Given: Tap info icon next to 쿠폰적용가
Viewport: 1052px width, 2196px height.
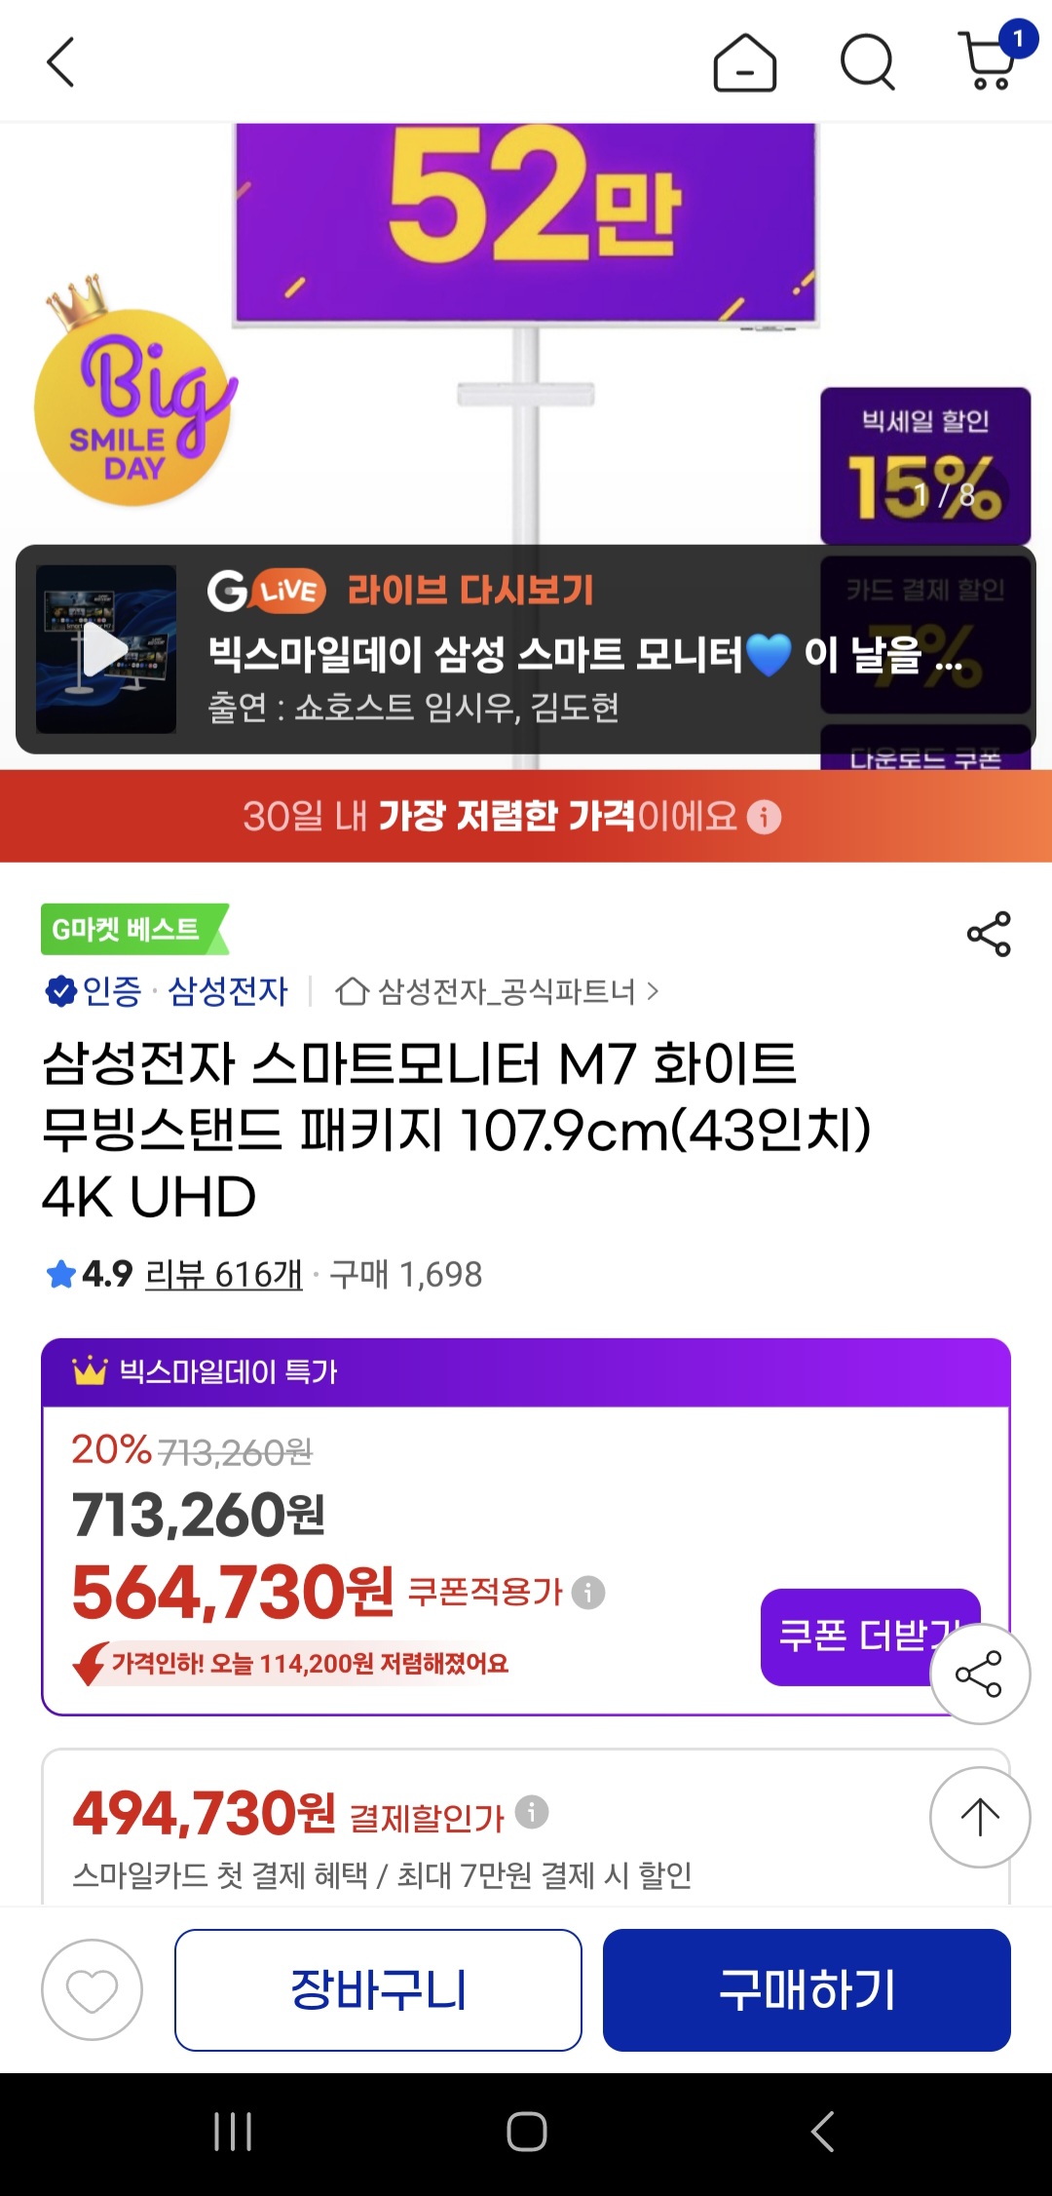Looking at the screenshot, I should (x=587, y=1593).
